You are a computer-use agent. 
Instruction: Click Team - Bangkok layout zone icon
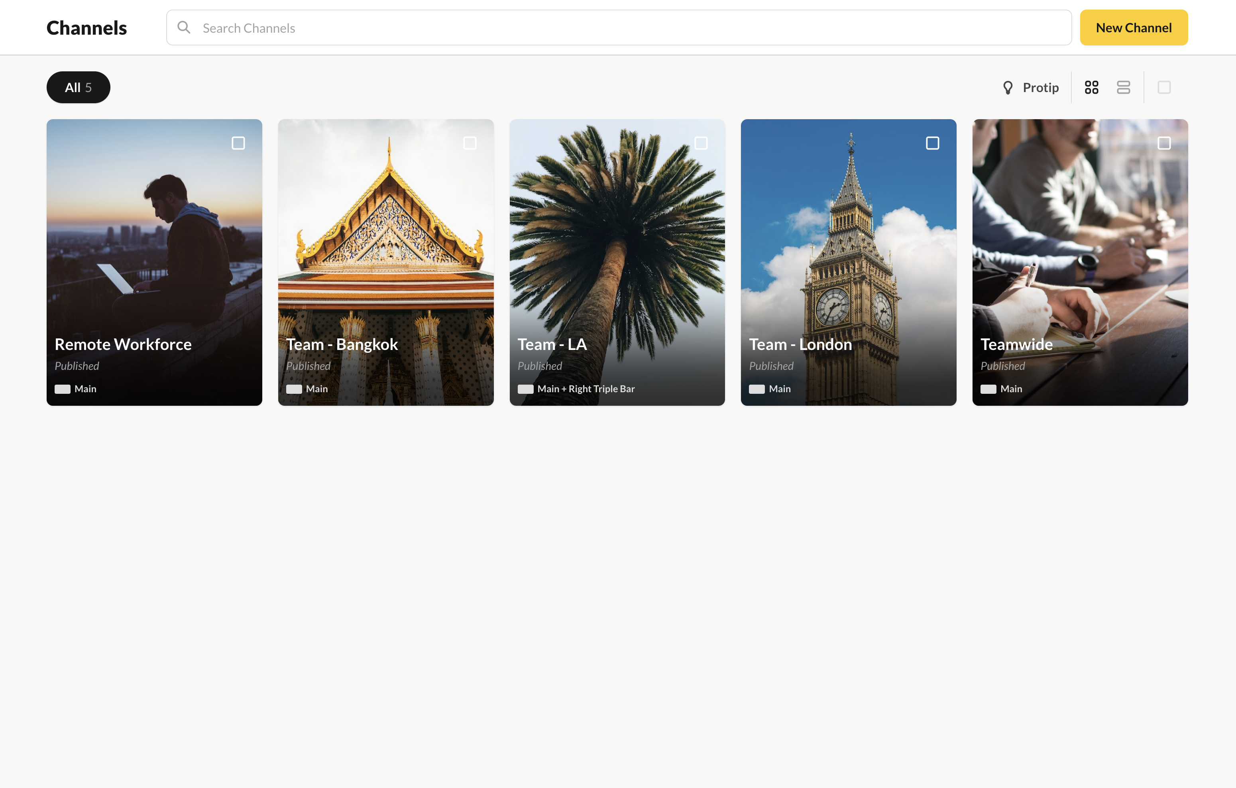tap(294, 389)
